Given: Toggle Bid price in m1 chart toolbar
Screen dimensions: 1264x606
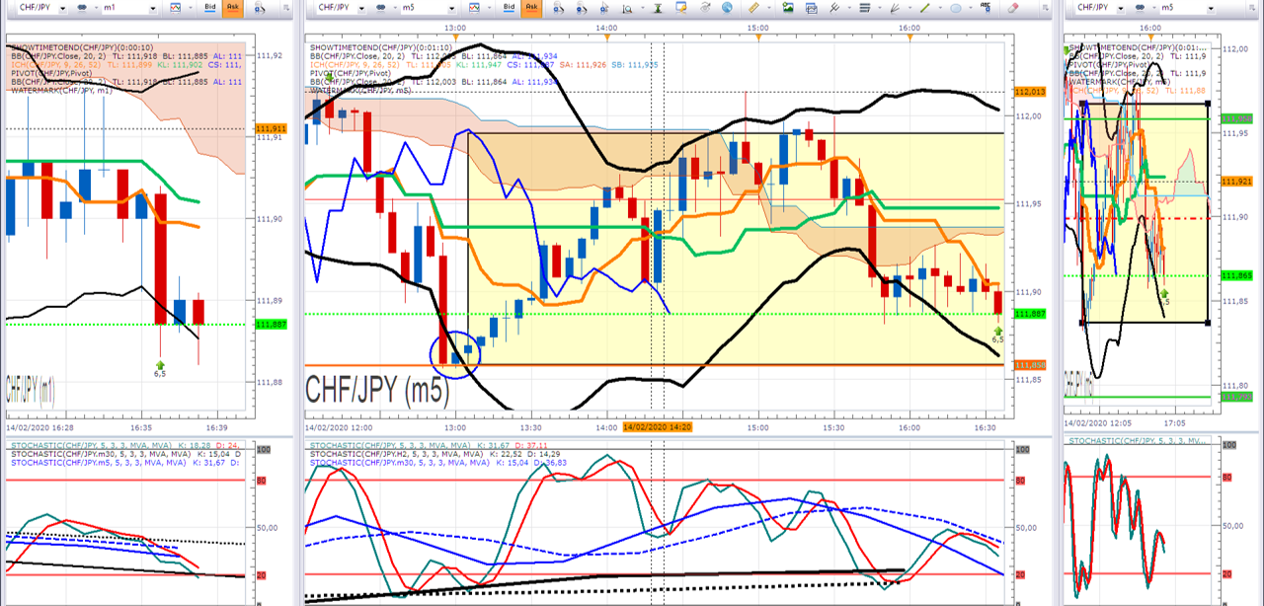Looking at the screenshot, I should (210, 7).
